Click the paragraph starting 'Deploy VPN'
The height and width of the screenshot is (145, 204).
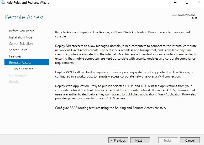(124, 74)
